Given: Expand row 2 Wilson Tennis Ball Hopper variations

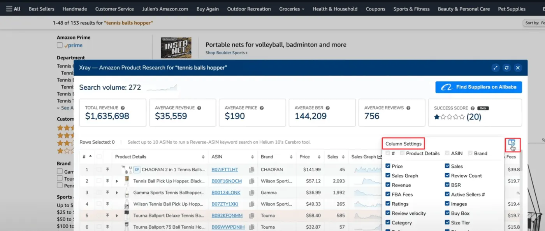Looking at the screenshot, I should (117, 181).
